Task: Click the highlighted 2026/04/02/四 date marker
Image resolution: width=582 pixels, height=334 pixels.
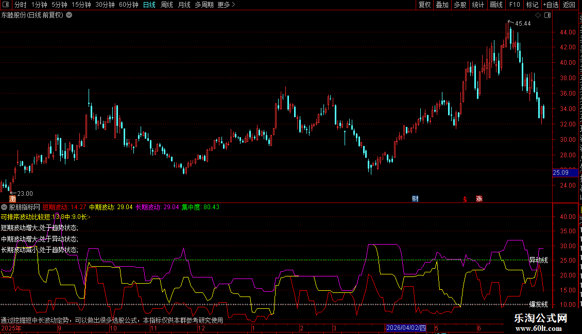Action: [406, 328]
